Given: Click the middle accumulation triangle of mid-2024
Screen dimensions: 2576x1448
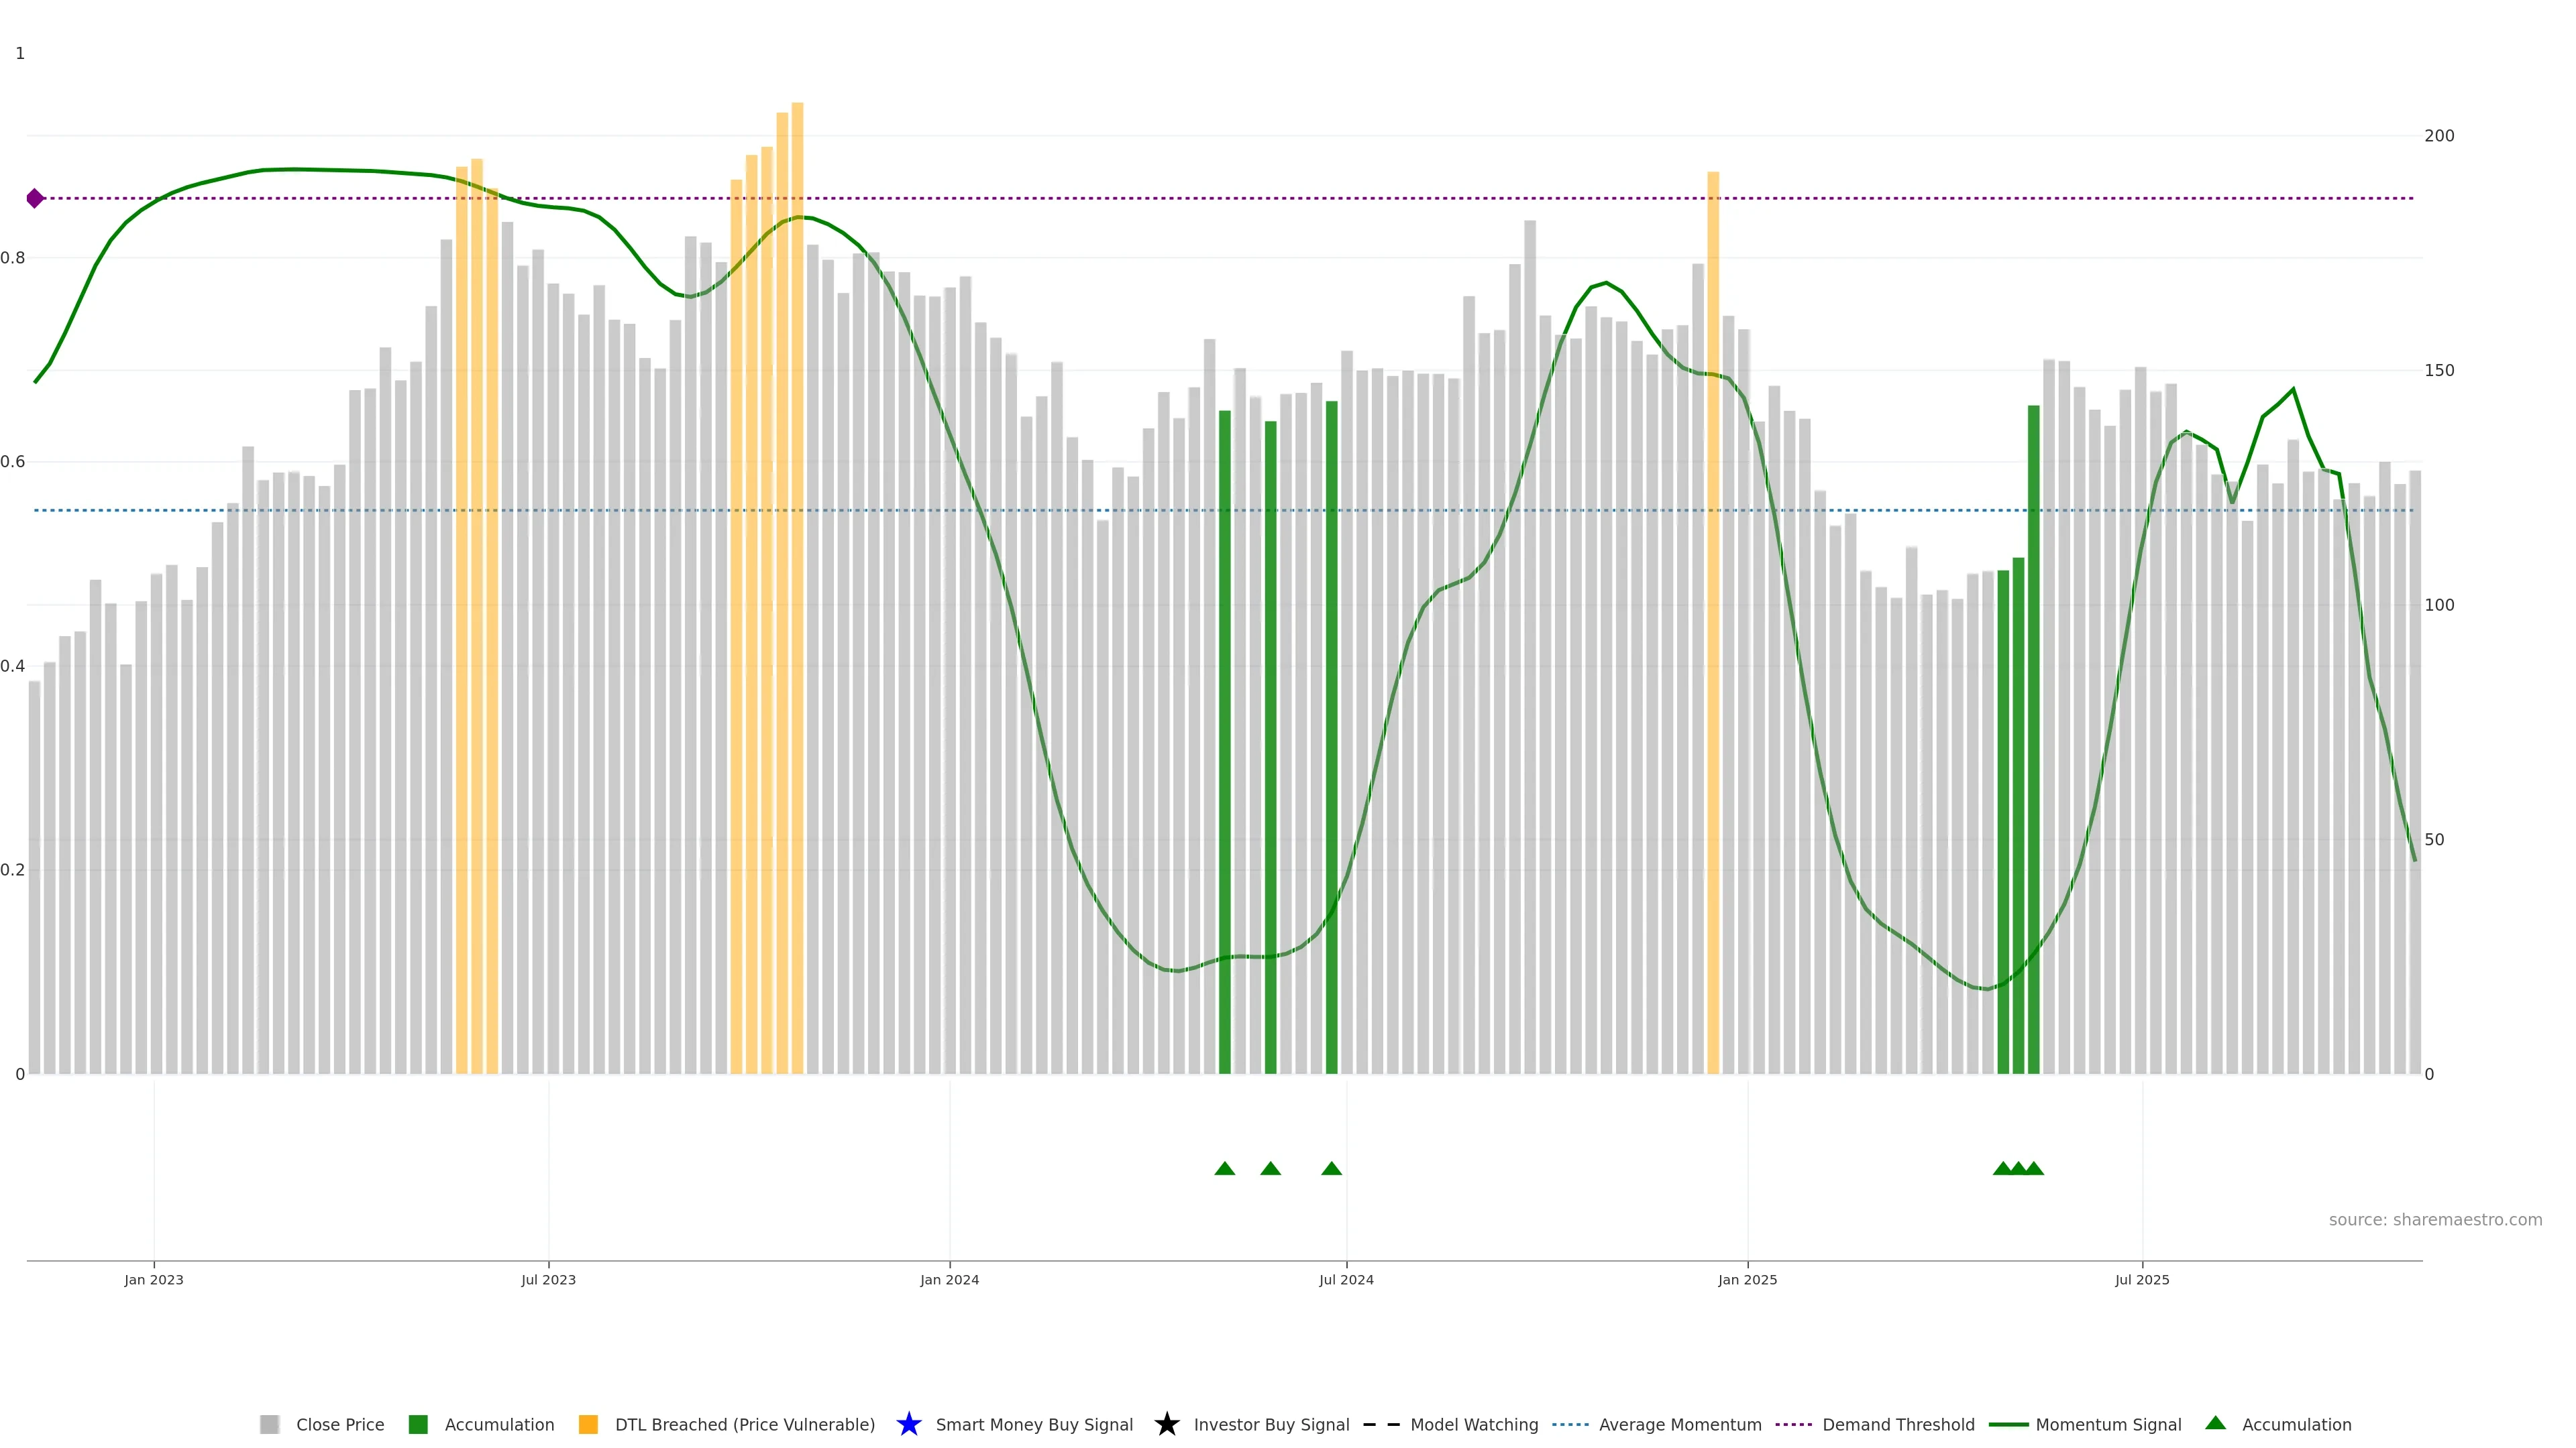Looking at the screenshot, I should (x=1270, y=1168).
